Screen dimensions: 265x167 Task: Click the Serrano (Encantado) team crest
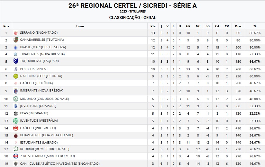pos(16,33)
